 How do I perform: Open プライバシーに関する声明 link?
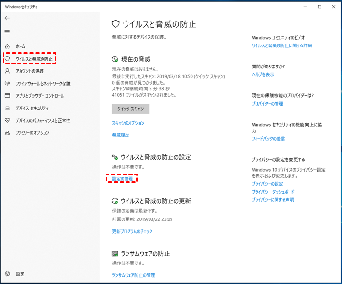click(x=273, y=200)
